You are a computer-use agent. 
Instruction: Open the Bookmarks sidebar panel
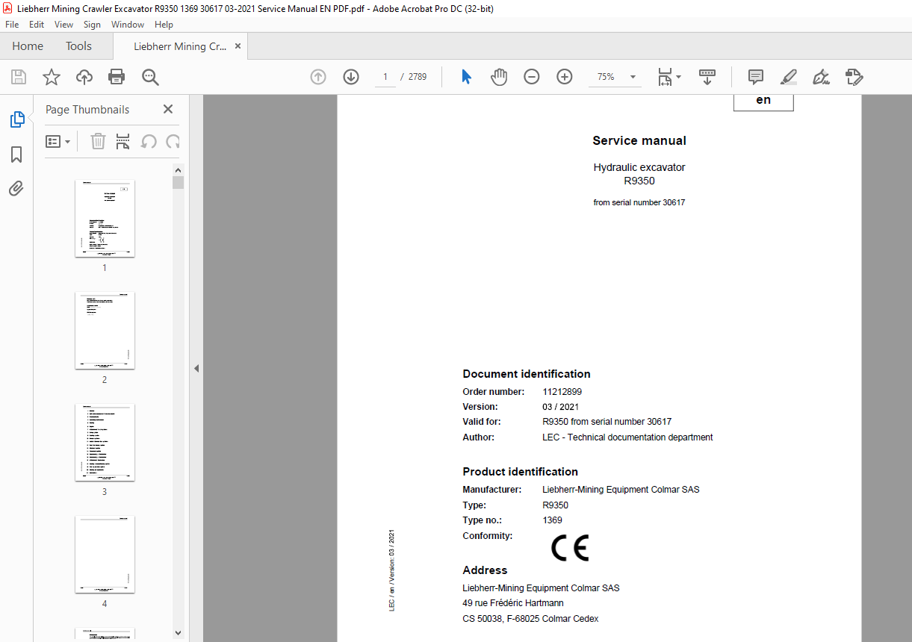coord(16,155)
